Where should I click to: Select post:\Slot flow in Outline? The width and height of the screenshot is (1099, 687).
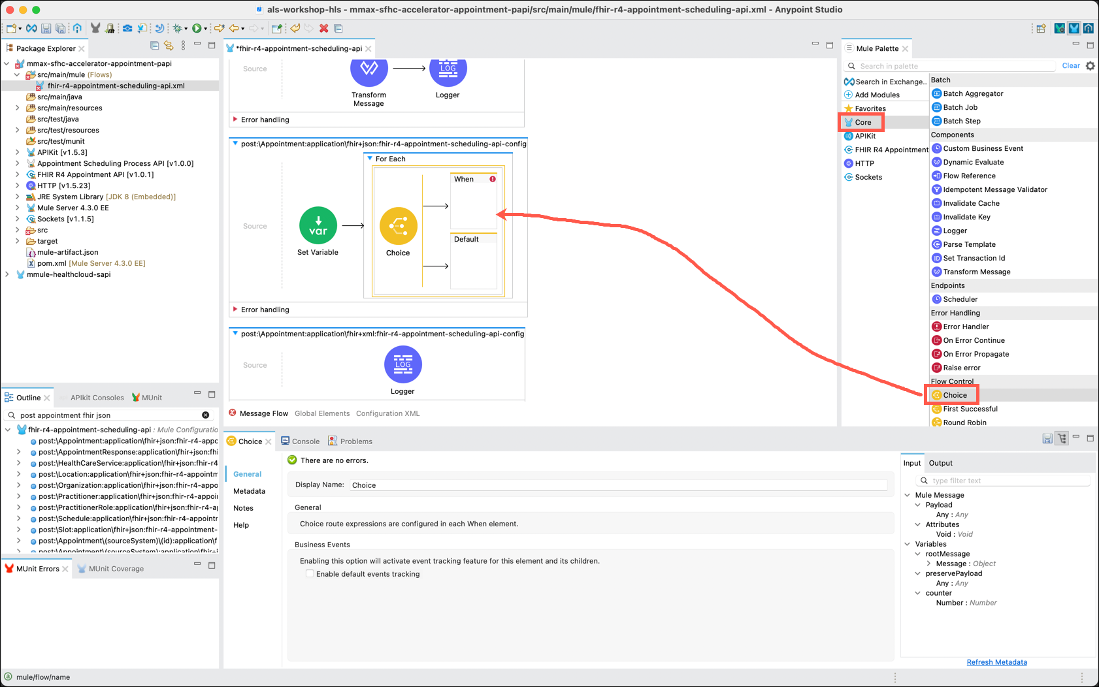[x=123, y=530]
